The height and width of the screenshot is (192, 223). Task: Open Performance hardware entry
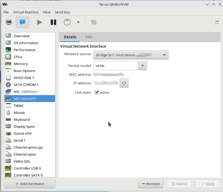[x=30, y=50]
